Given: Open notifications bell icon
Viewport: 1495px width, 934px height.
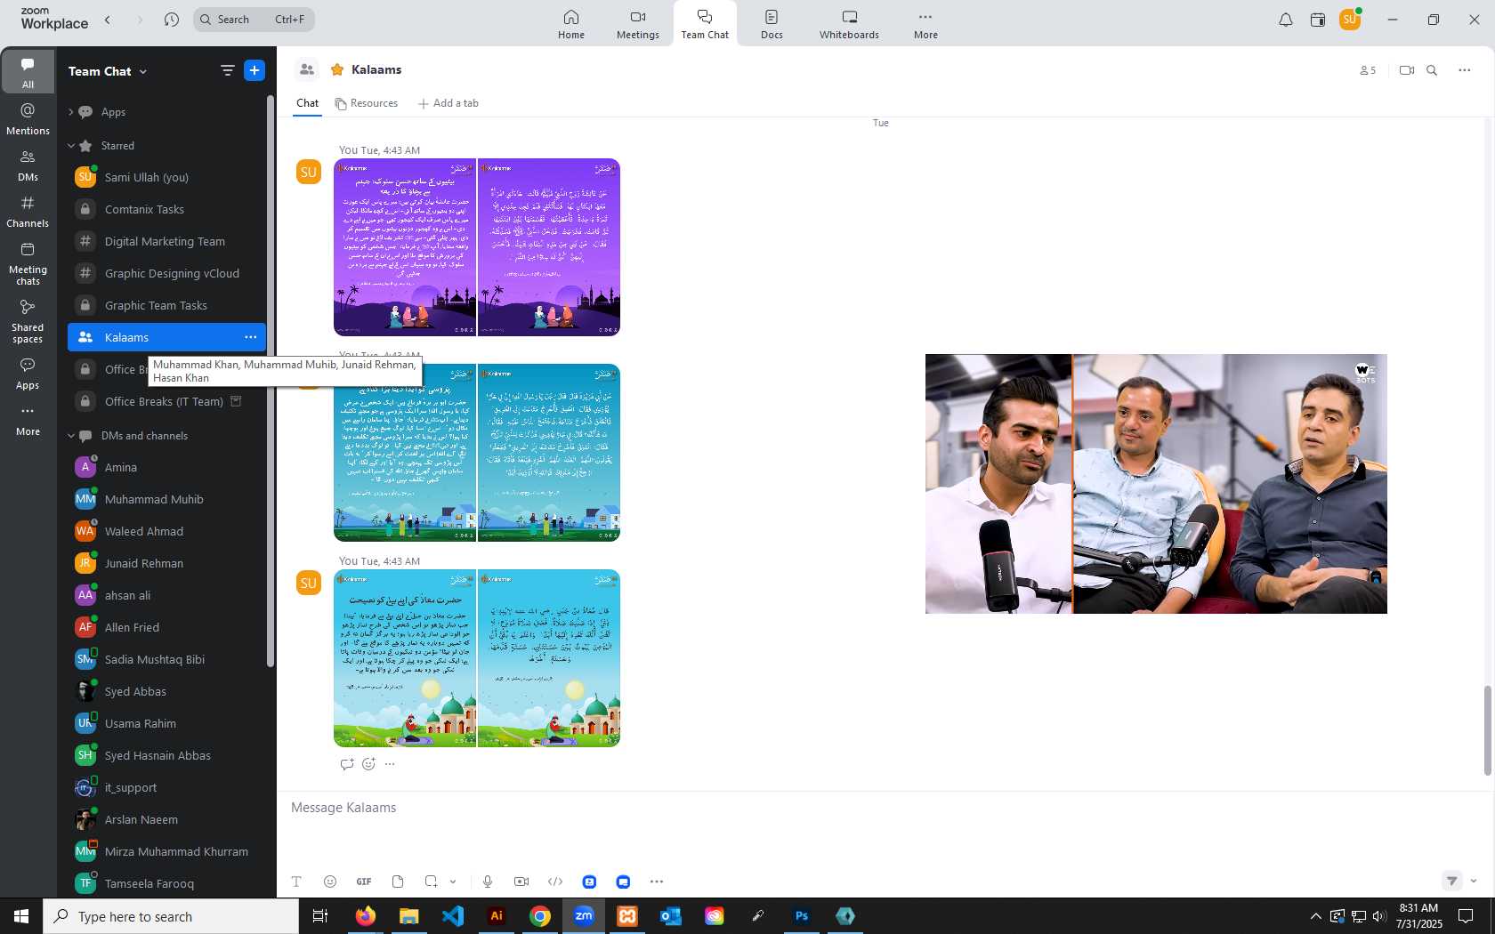Looking at the screenshot, I should tap(1285, 20).
